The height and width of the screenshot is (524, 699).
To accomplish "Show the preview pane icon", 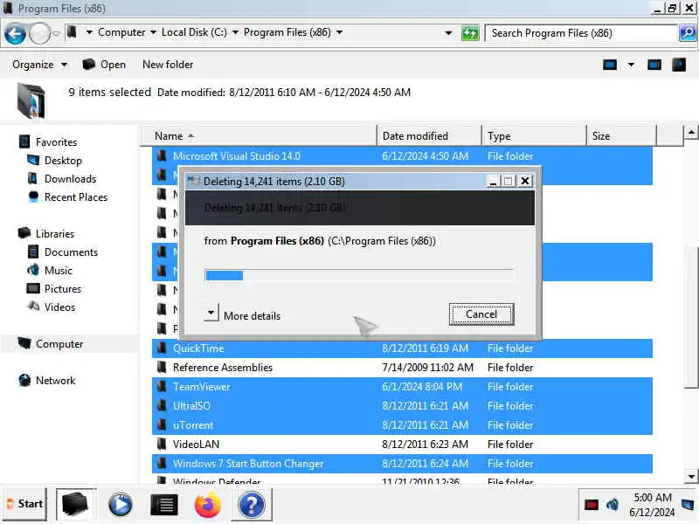I will [654, 65].
